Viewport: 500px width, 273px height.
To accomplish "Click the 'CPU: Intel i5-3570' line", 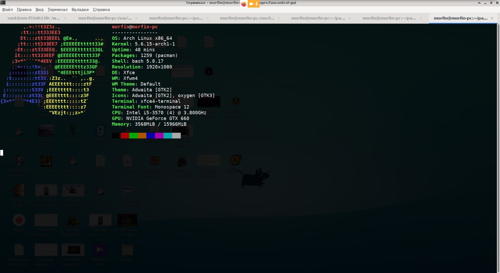I will pos(159,113).
